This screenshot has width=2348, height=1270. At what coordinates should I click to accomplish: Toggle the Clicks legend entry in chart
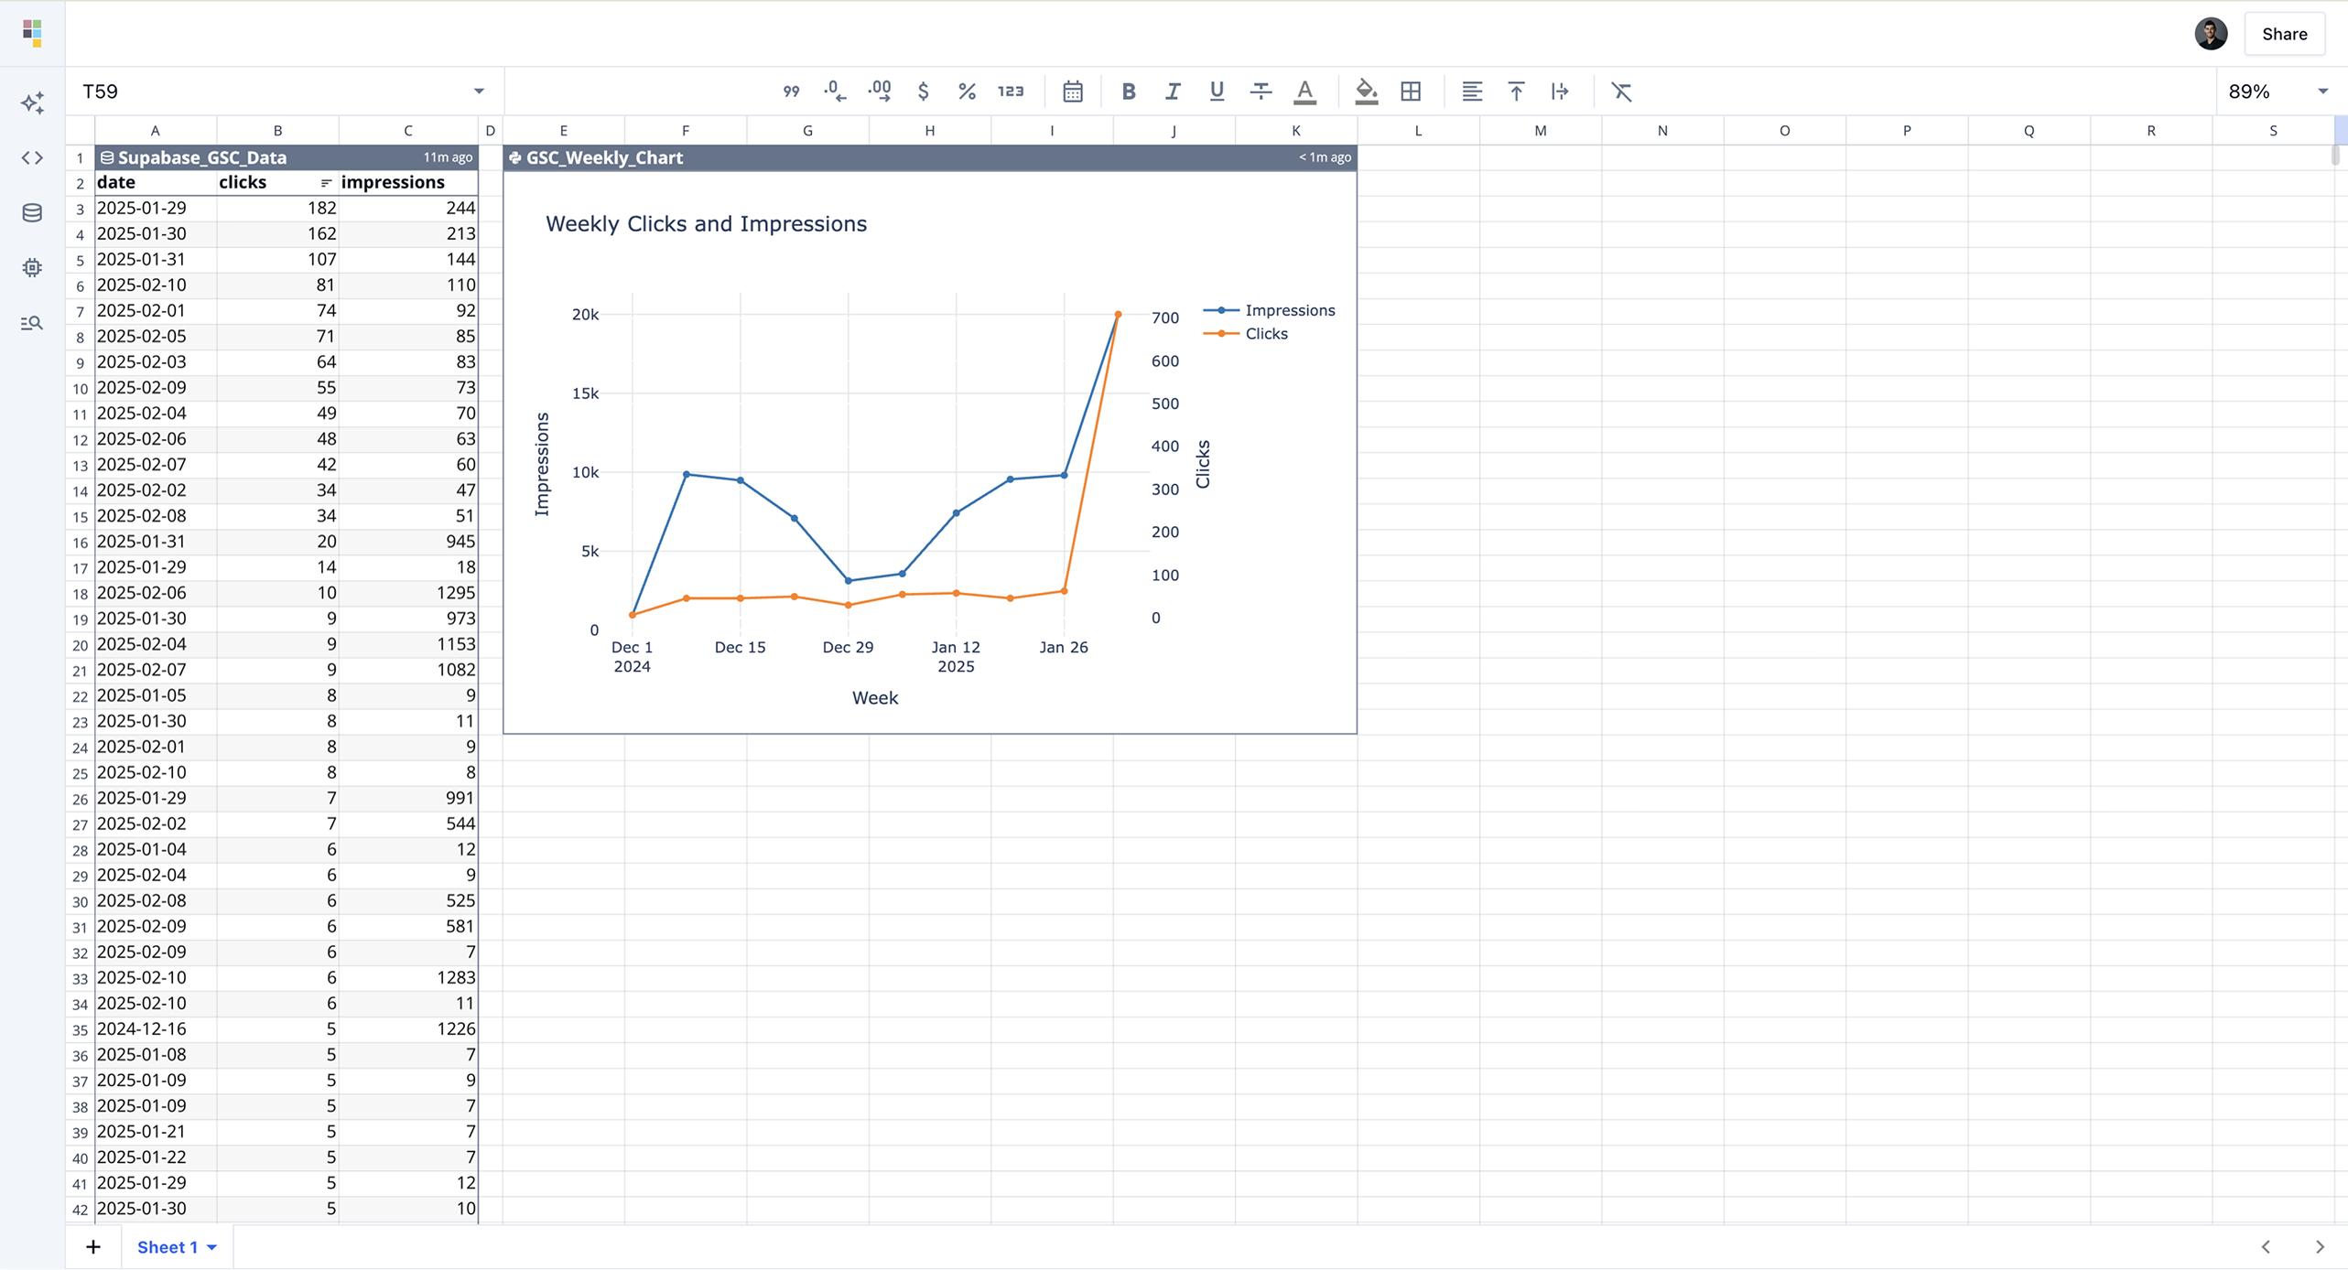1266,334
